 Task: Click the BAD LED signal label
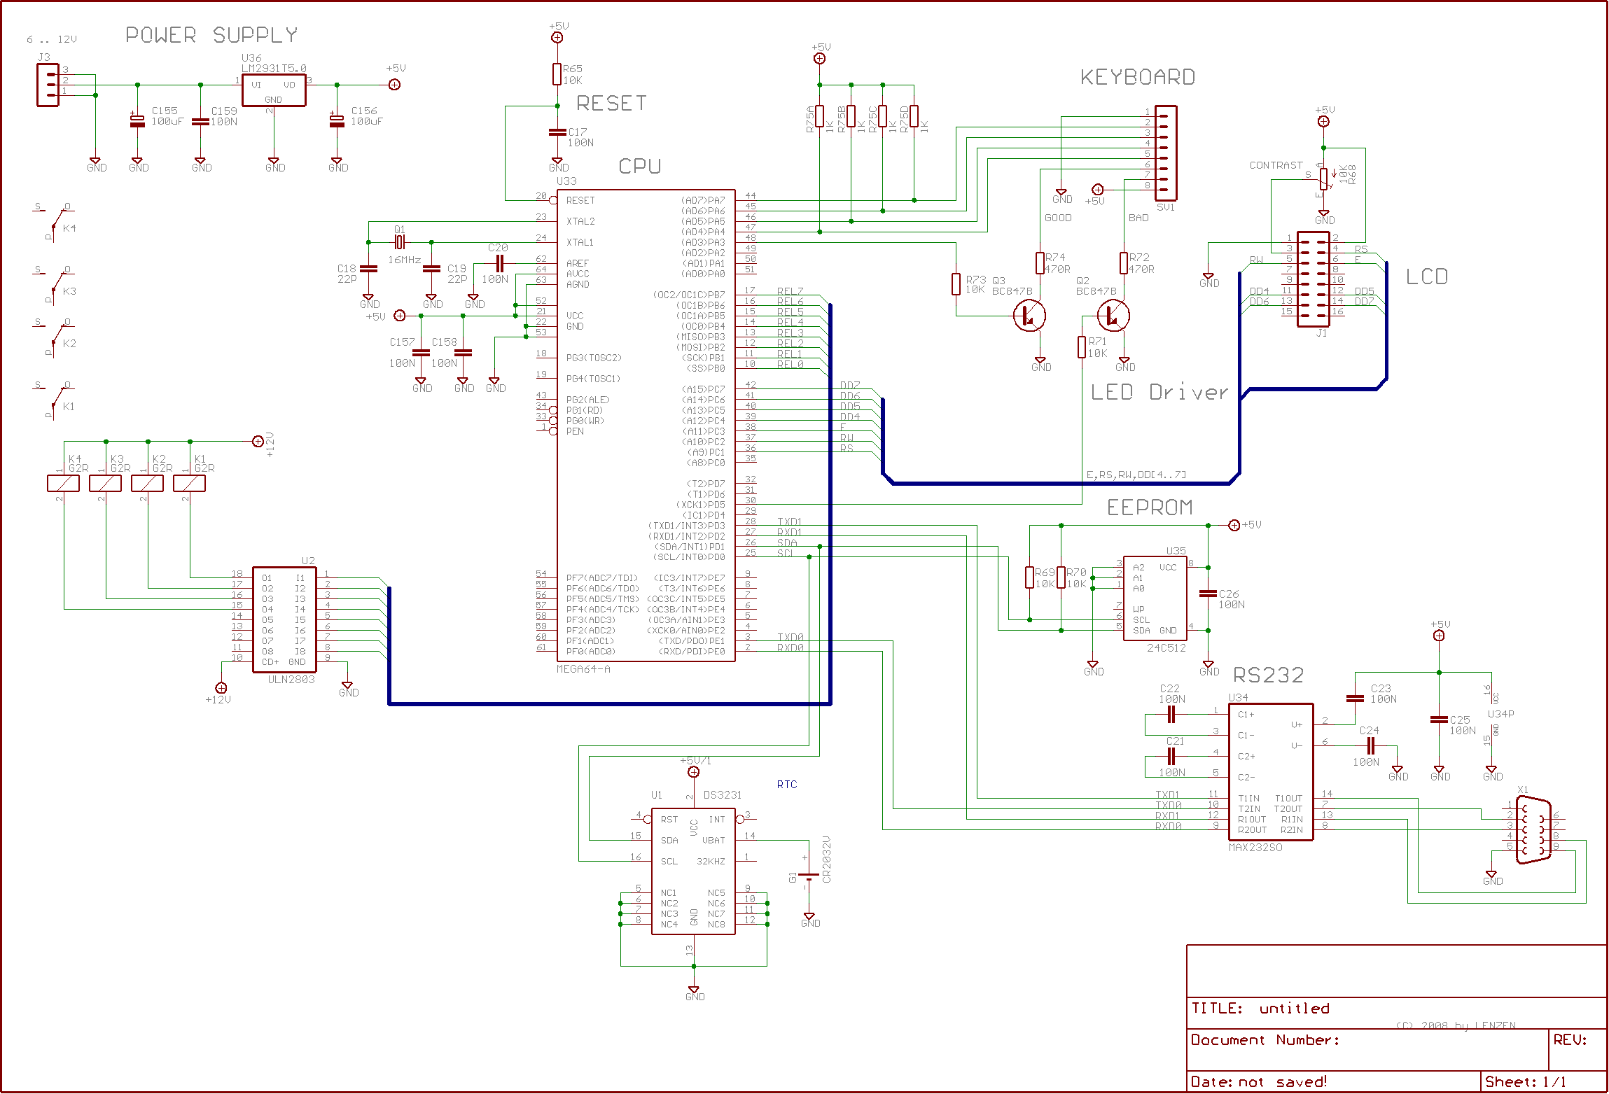(1138, 218)
